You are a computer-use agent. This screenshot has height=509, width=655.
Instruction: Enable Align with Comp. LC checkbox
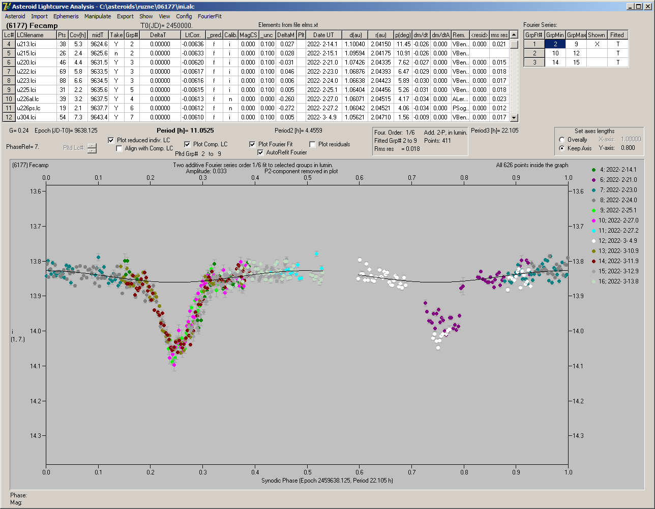tap(120, 149)
